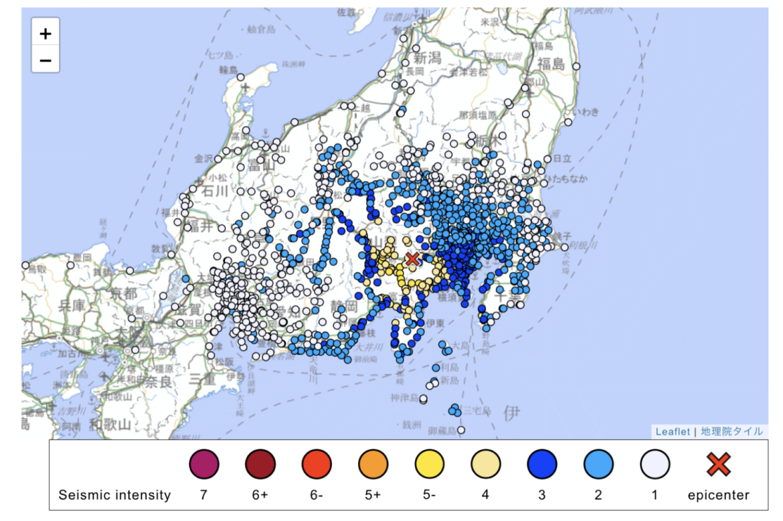Screen dimensions: 783x521
Task: Click the intensity 2 light blue legend circle
Action: point(598,464)
